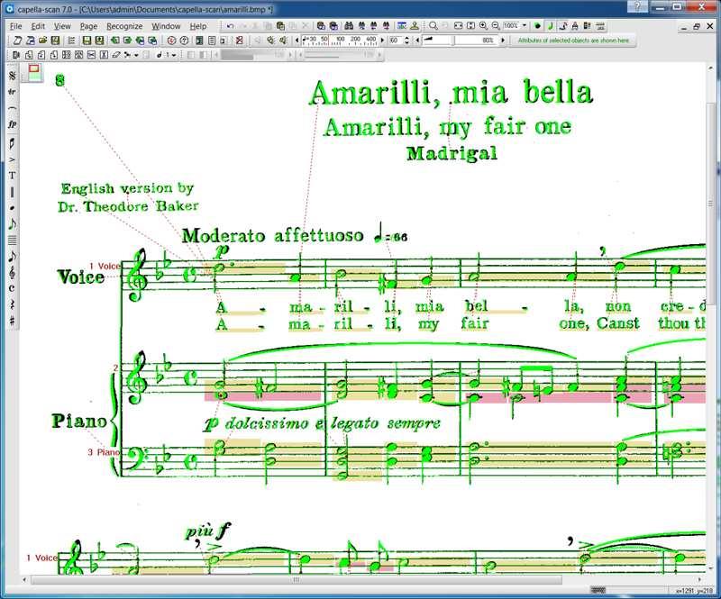The width and height of the screenshot is (721, 599).
Task: Click the 'Madrigal' subtitle text
Action: [x=452, y=153]
